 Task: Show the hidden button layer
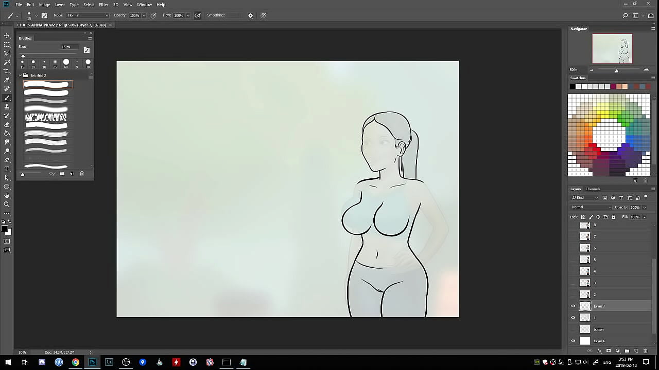coord(573,329)
